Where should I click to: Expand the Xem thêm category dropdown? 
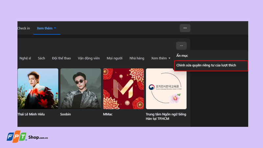pyautogui.click(x=161, y=58)
